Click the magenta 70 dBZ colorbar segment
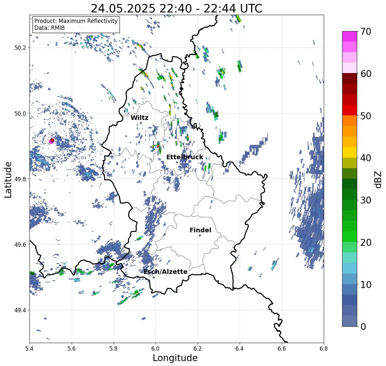This screenshot has height=366, width=386. pos(350,36)
